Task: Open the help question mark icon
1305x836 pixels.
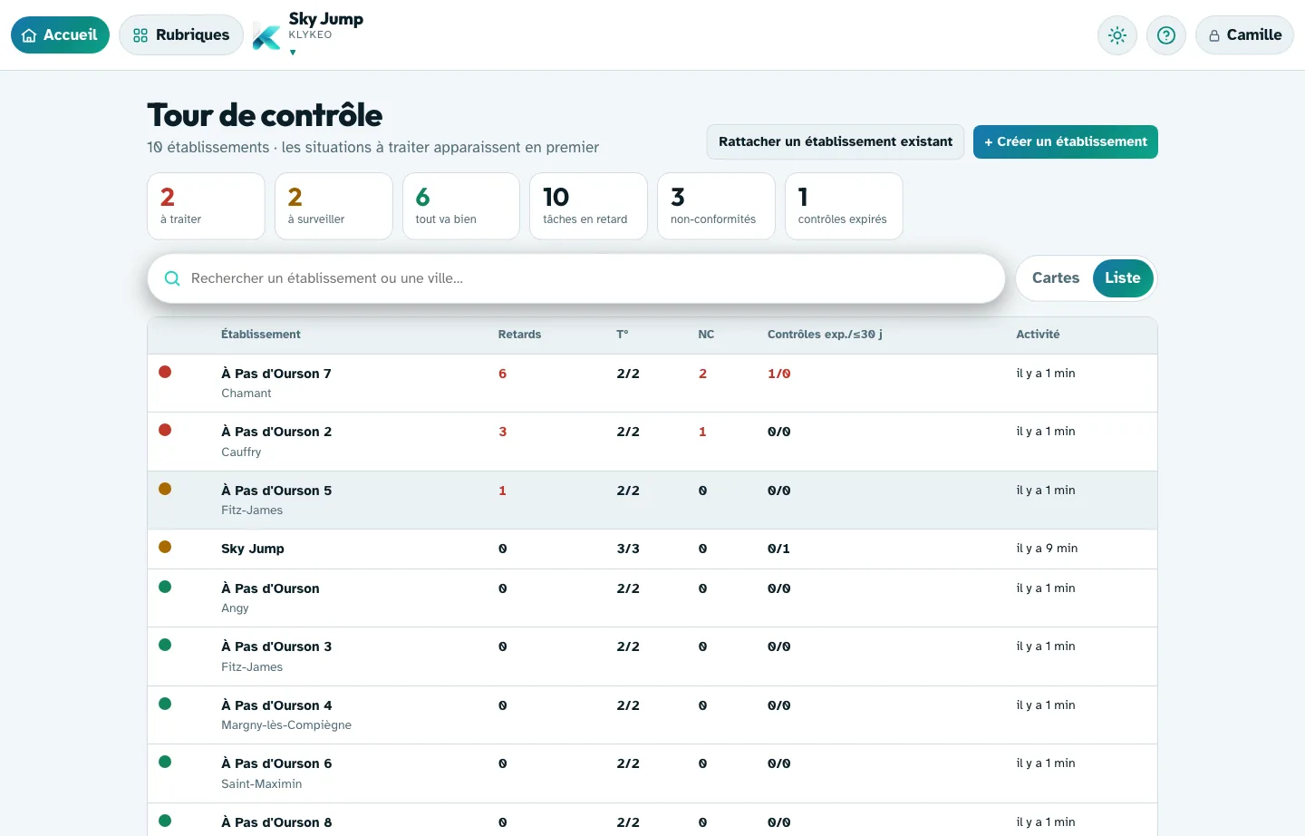Action: (x=1166, y=35)
